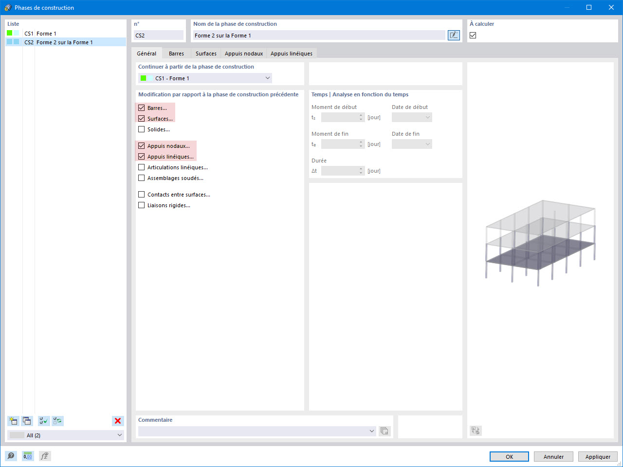The height and width of the screenshot is (467, 623).
Task: Enable the Solides modification option
Action: click(x=142, y=129)
